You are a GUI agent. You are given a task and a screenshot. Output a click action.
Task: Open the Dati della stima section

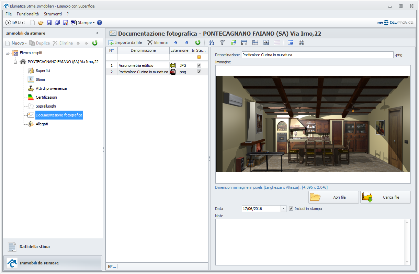coord(53,247)
